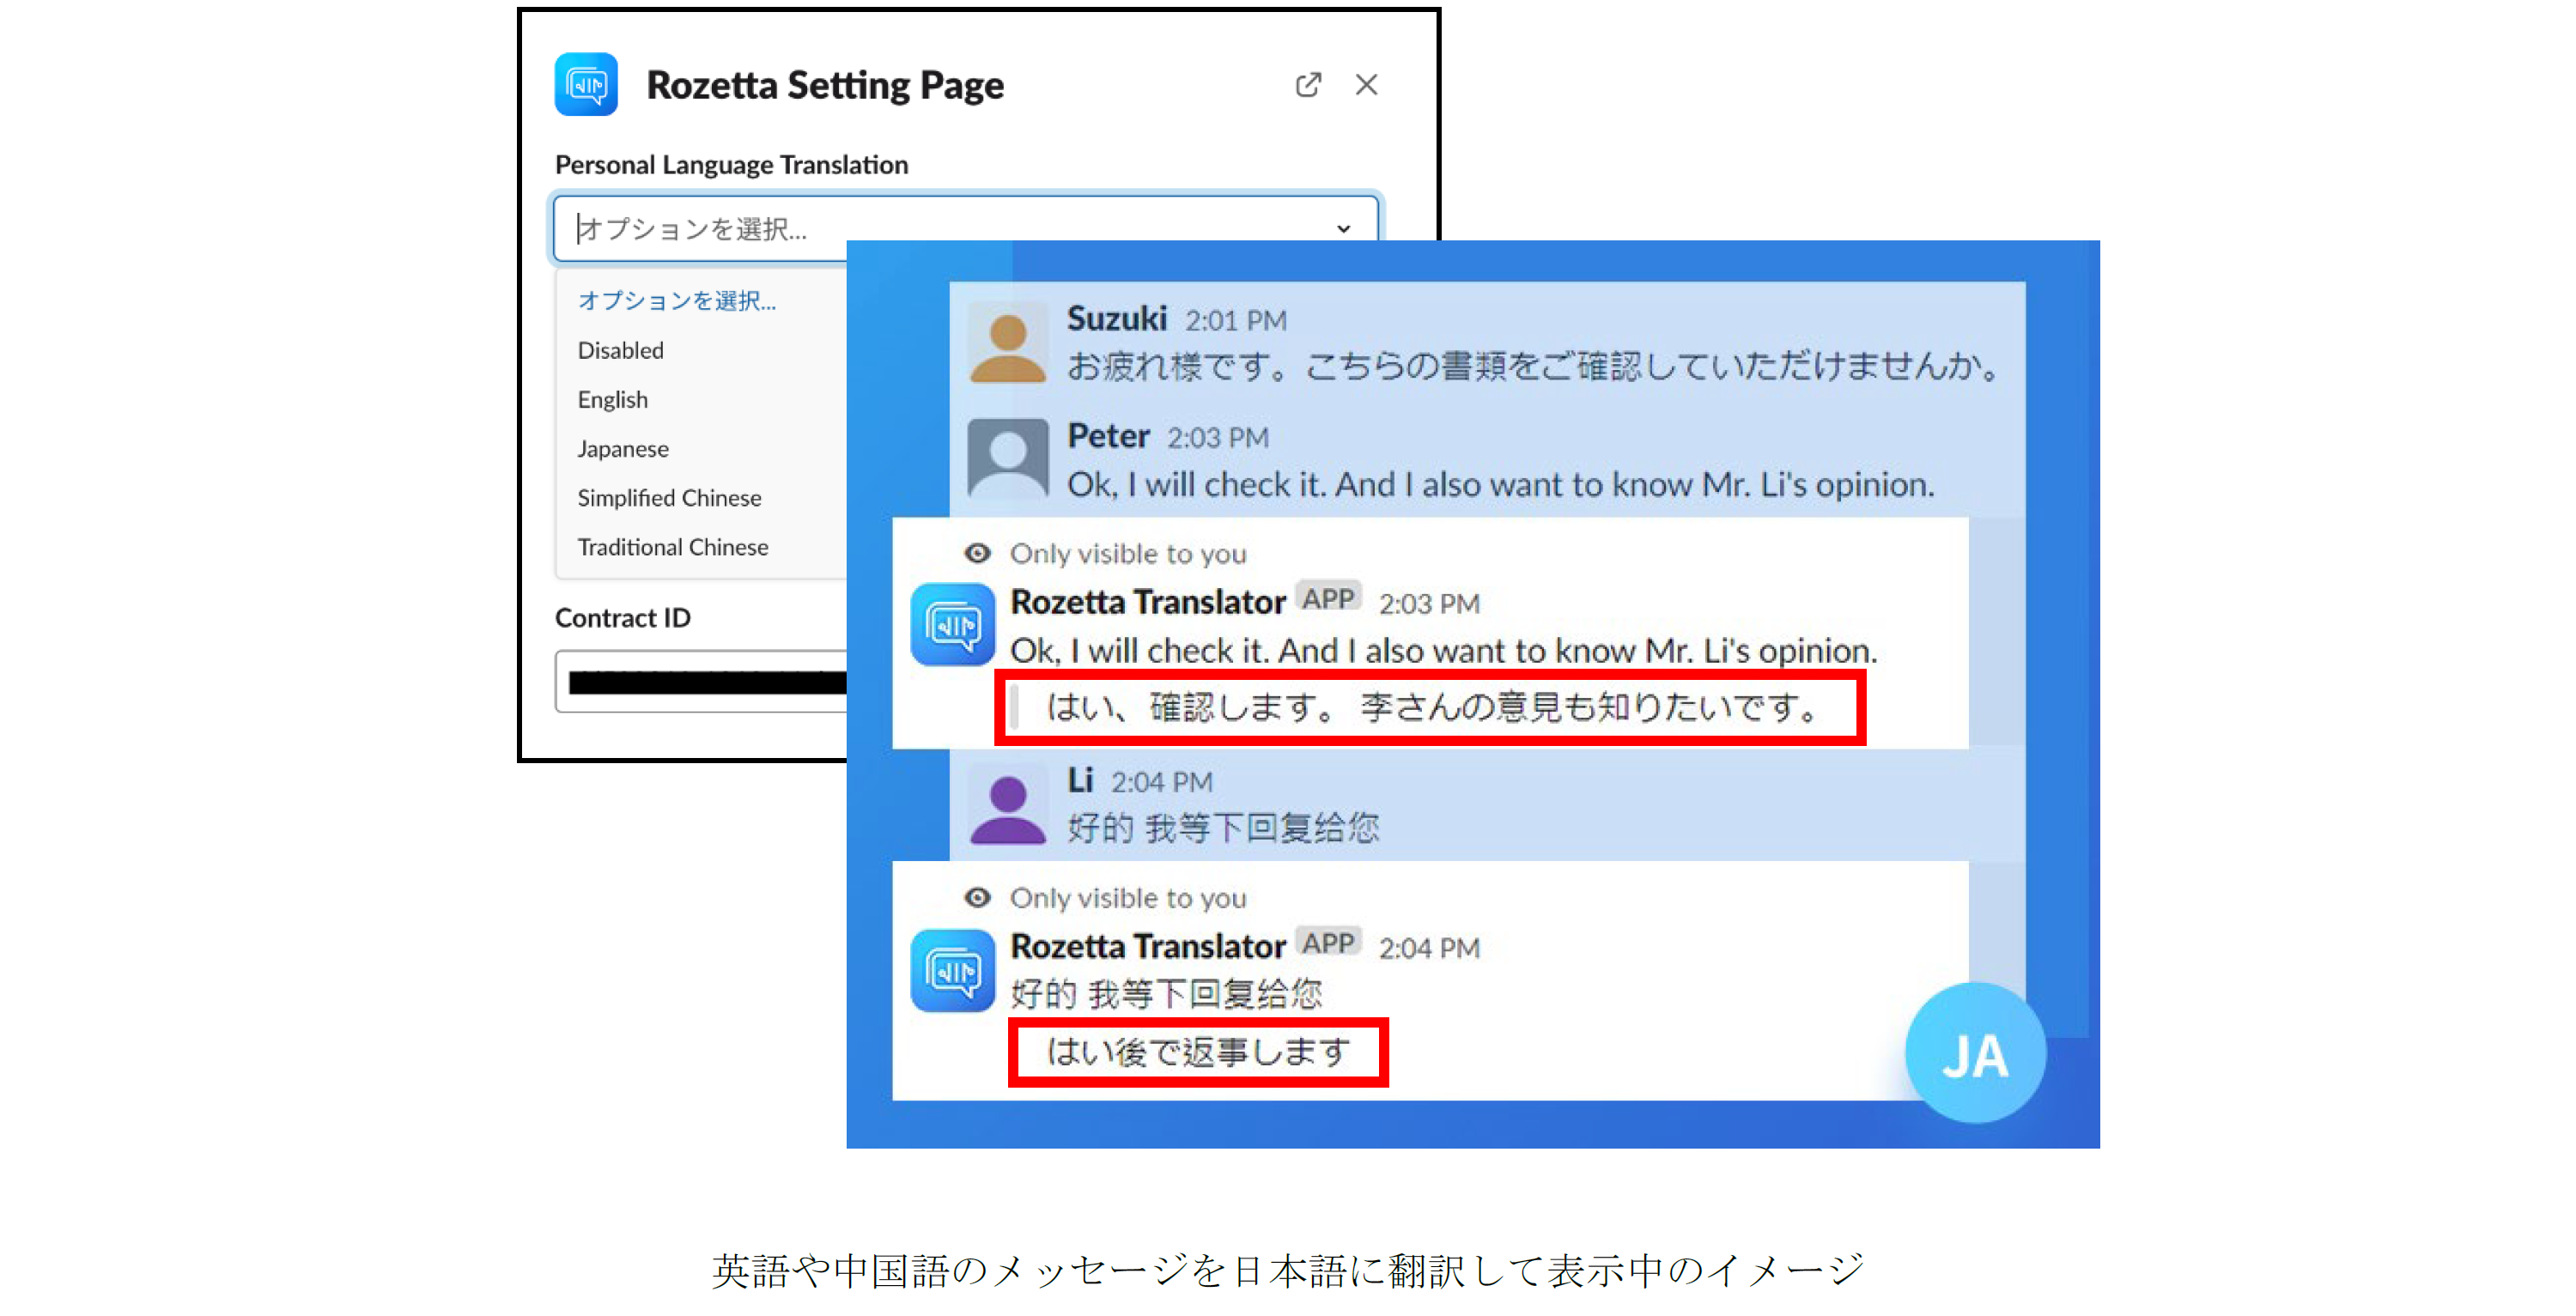
Task: Expand Personal Language Translation dropdown arrow
Action: click(x=1343, y=229)
